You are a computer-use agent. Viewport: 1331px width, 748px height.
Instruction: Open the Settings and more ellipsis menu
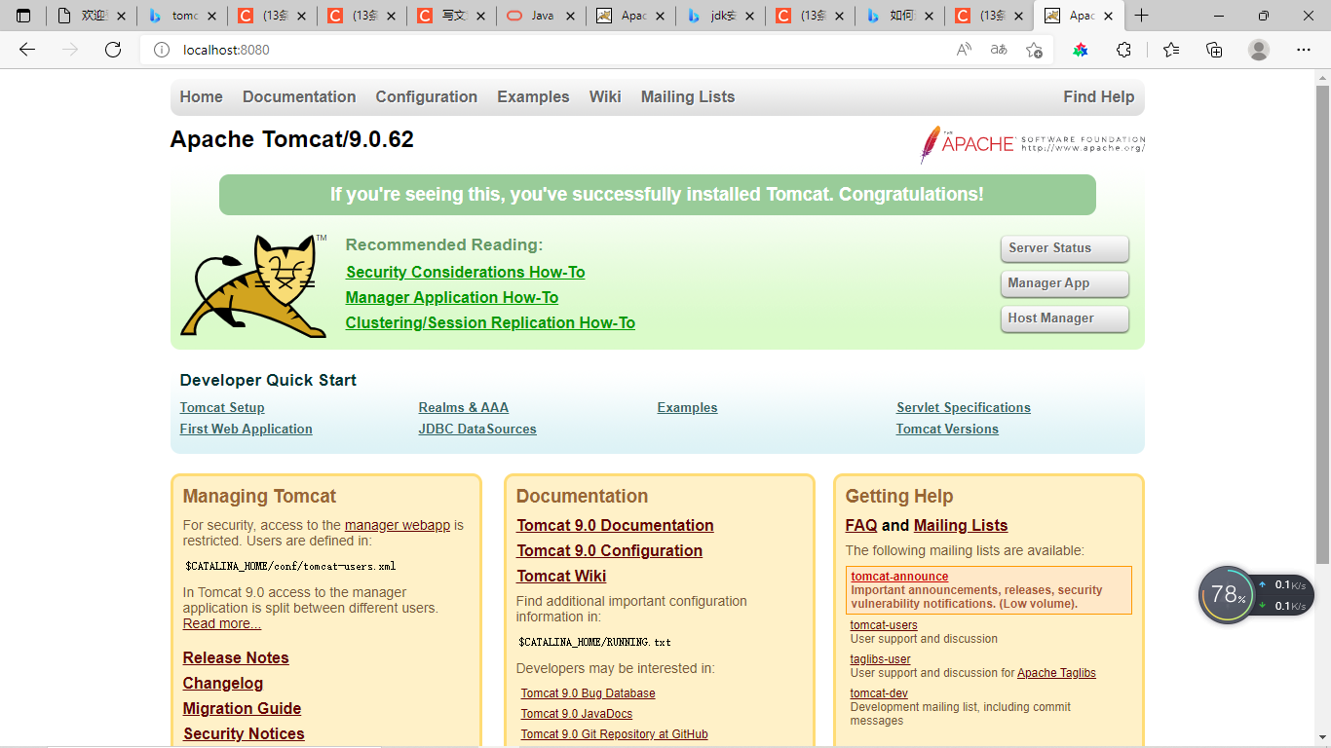point(1304,50)
